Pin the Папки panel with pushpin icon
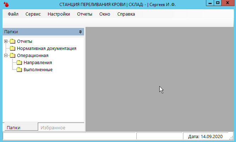236x142 pixels. pyautogui.click(x=80, y=32)
